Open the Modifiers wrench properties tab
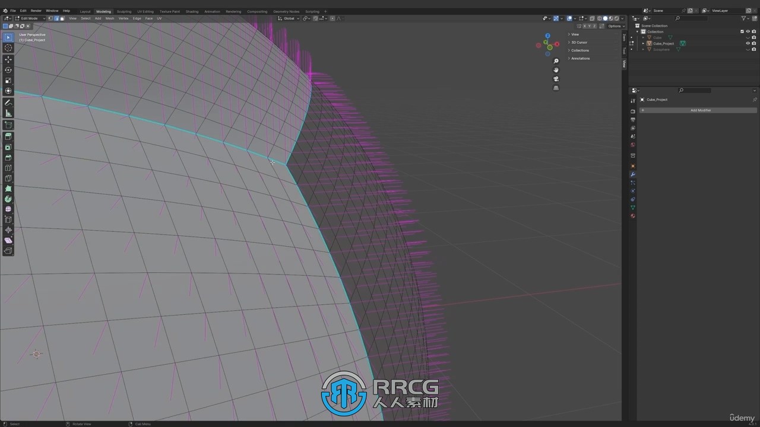The height and width of the screenshot is (427, 760). coord(633,174)
